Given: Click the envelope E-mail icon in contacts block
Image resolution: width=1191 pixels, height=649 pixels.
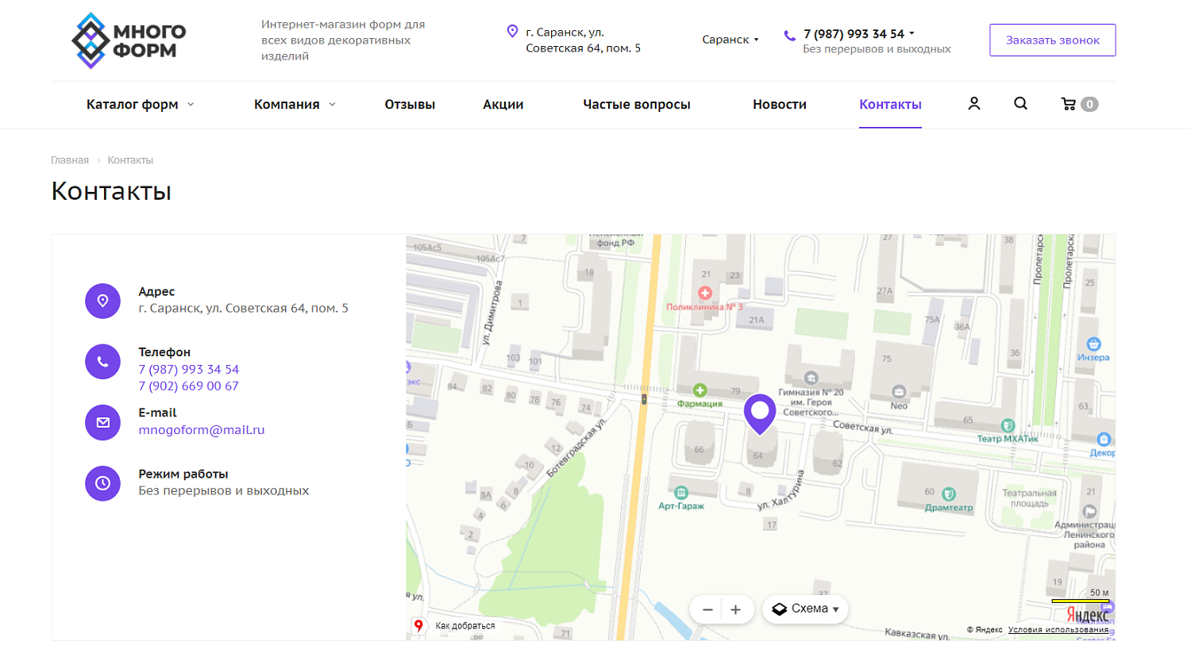Looking at the screenshot, I should [102, 422].
